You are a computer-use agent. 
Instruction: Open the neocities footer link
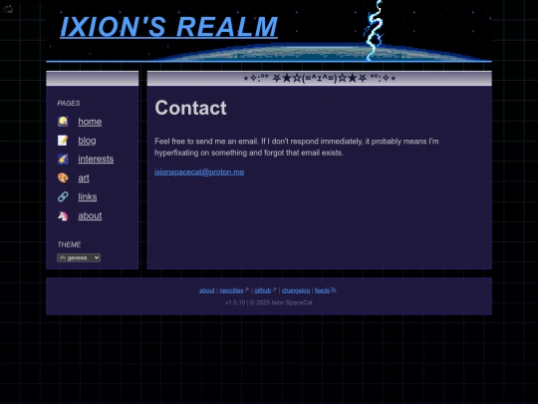[x=231, y=290]
